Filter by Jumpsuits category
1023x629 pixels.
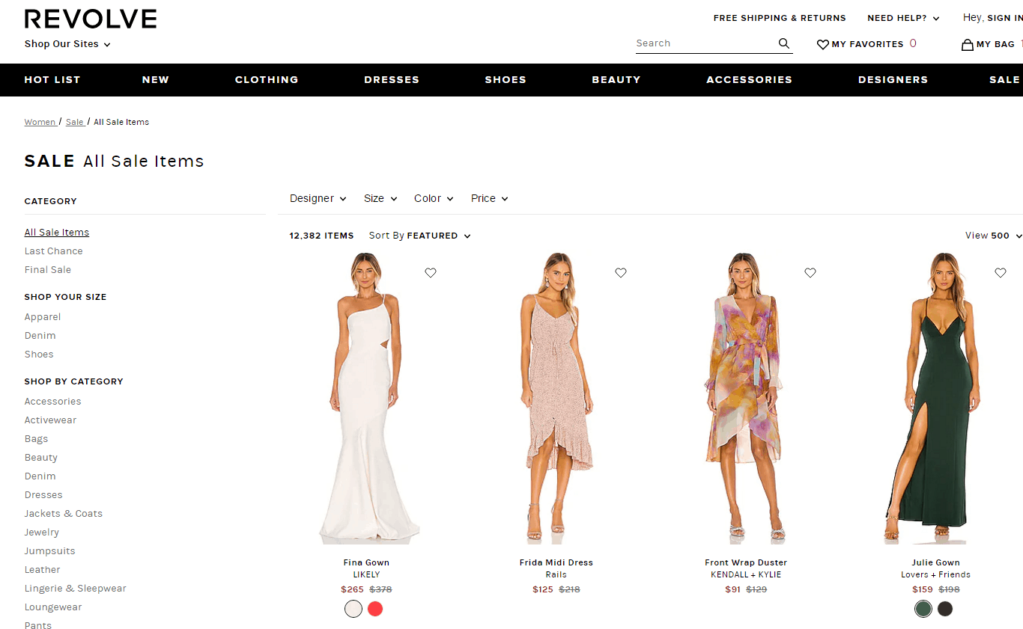point(50,551)
